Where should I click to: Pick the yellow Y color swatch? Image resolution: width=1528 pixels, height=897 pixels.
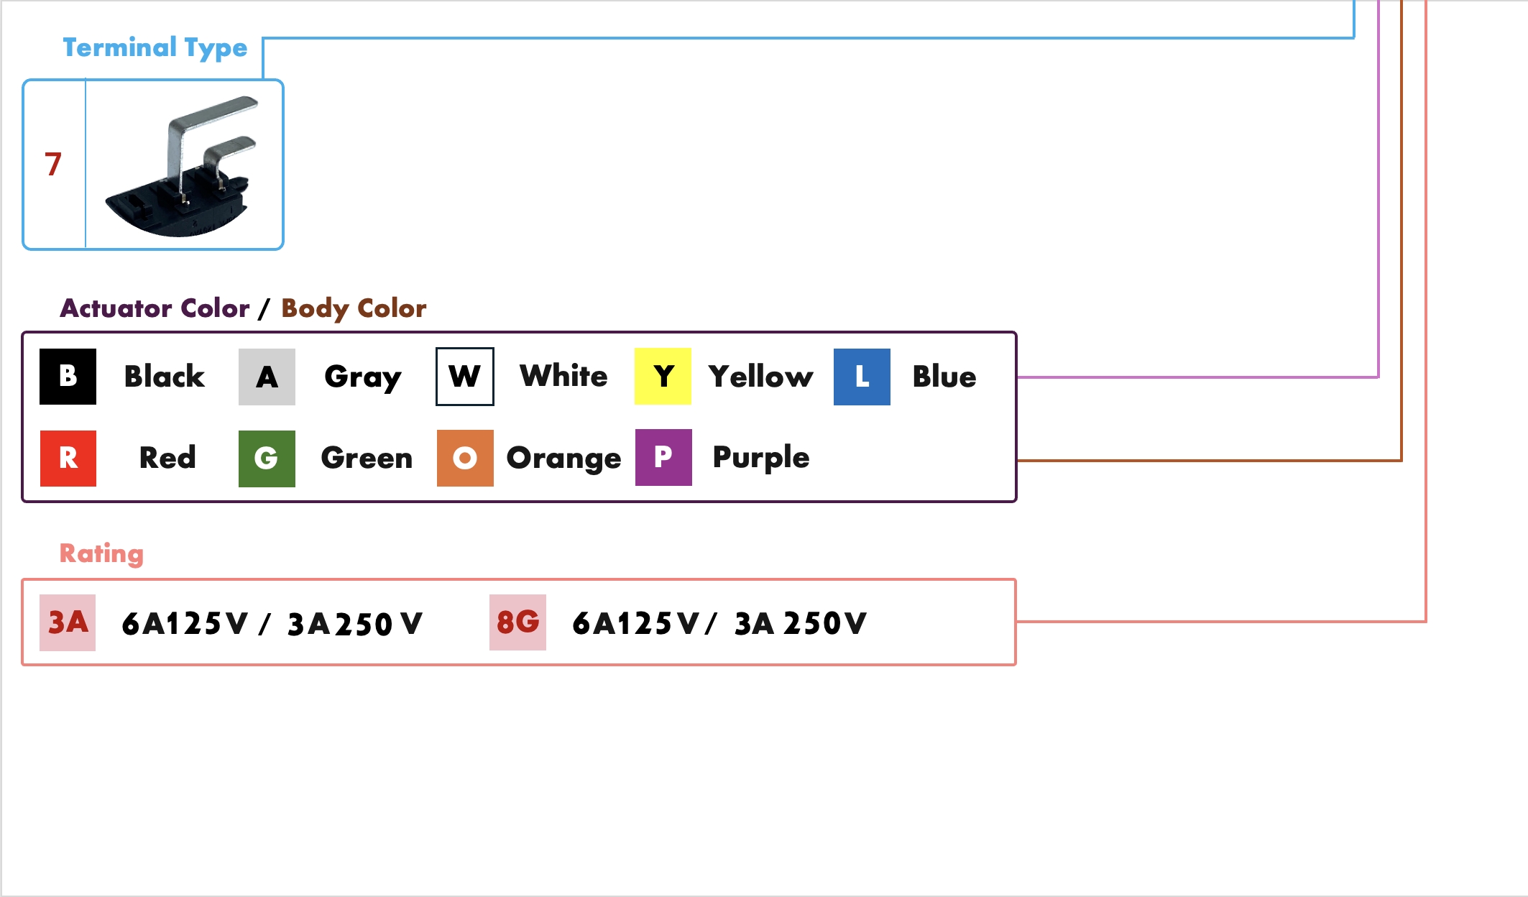click(x=663, y=377)
